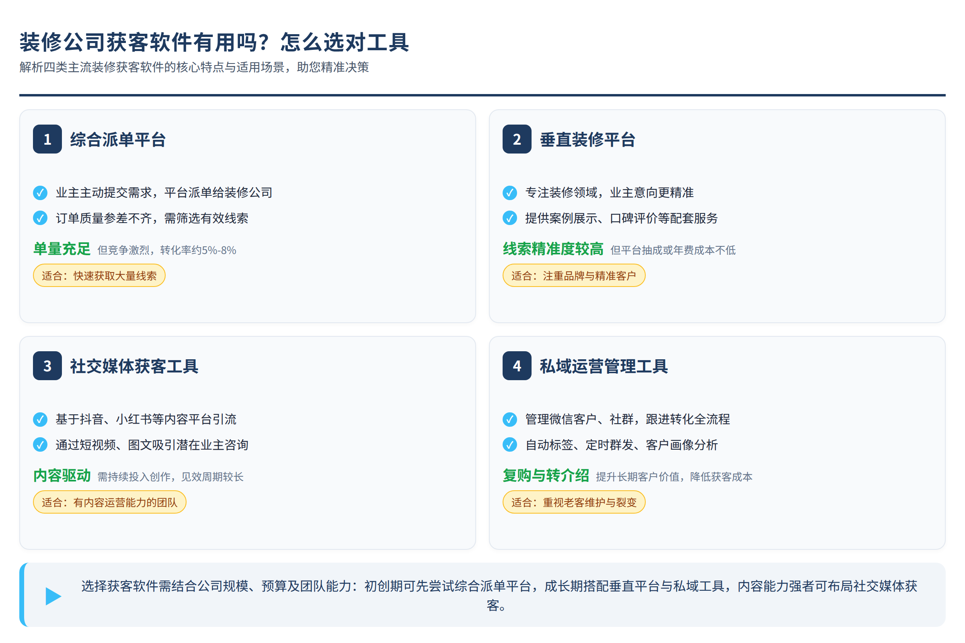This screenshot has height=643, width=965.
Task: Click the subtitle 解析四类主流装修获客软件
Action: (194, 67)
